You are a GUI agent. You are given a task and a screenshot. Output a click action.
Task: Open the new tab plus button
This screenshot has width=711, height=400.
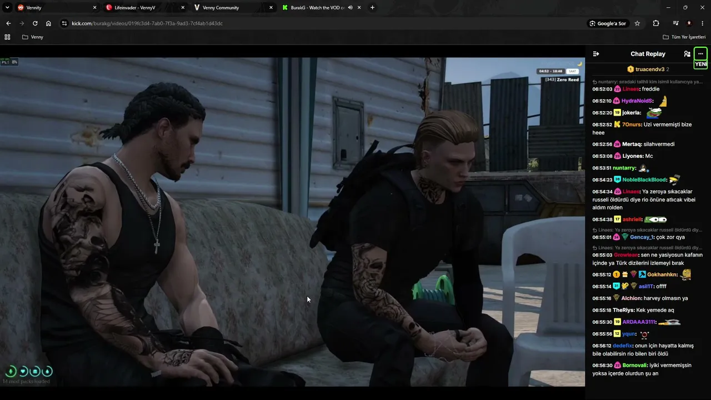click(x=372, y=8)
